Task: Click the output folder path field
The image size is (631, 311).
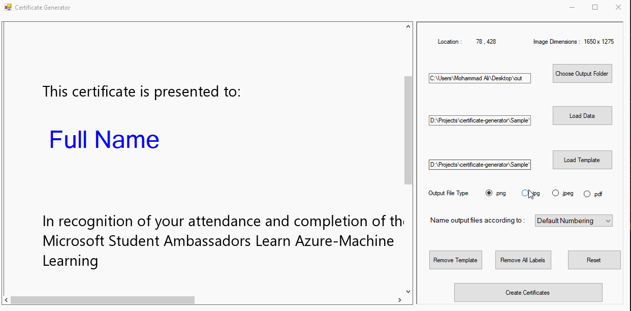Action: [480, 78]
